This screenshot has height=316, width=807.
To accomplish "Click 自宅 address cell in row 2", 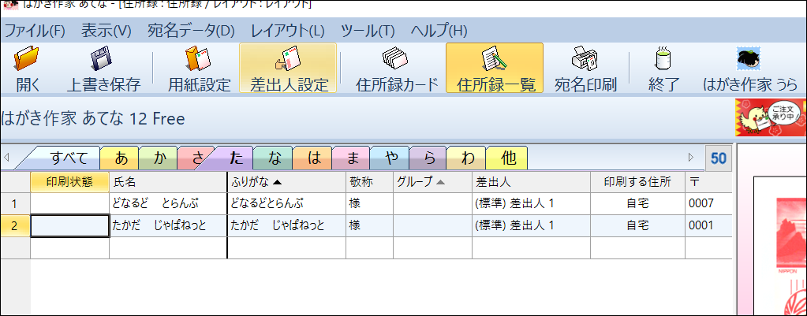I will click(x=637, y=225).
